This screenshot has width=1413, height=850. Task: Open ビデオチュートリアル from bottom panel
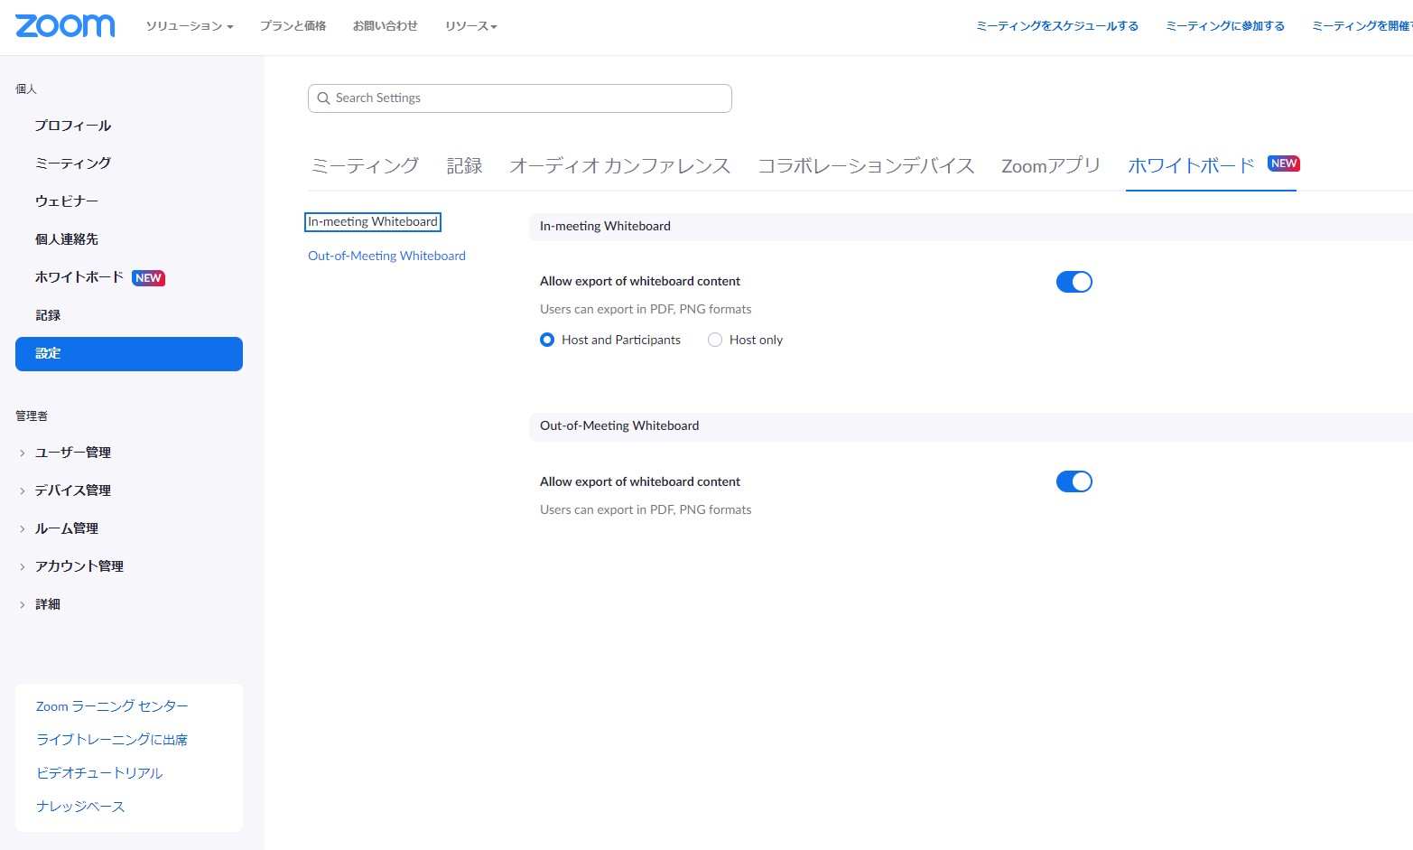[x=99, y=772]
